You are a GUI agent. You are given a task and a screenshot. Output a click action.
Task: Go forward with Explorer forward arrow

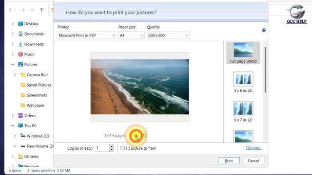click(22, 10)
